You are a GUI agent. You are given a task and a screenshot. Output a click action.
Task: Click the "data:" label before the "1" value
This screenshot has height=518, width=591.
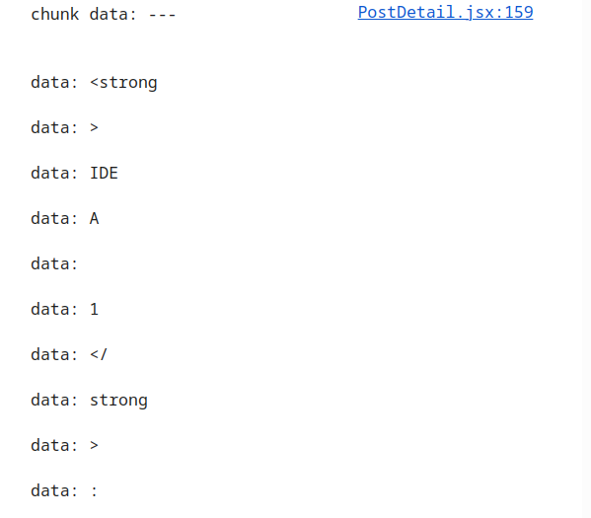tap(54, 310)
